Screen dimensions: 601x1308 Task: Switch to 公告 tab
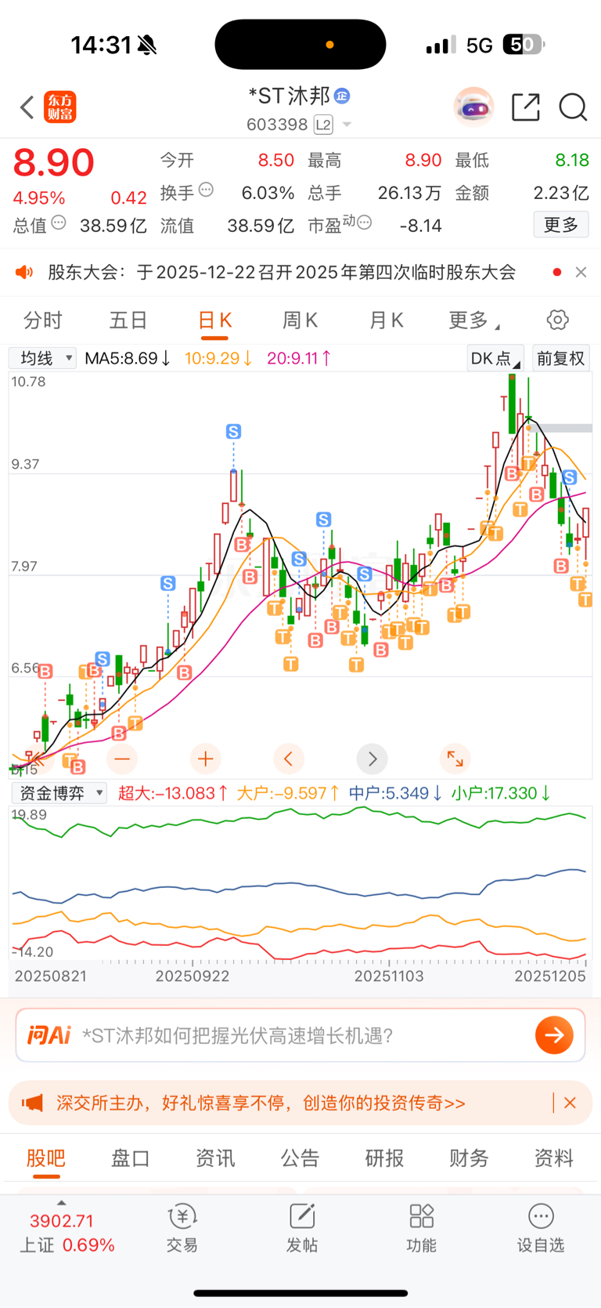point(300,1158)
